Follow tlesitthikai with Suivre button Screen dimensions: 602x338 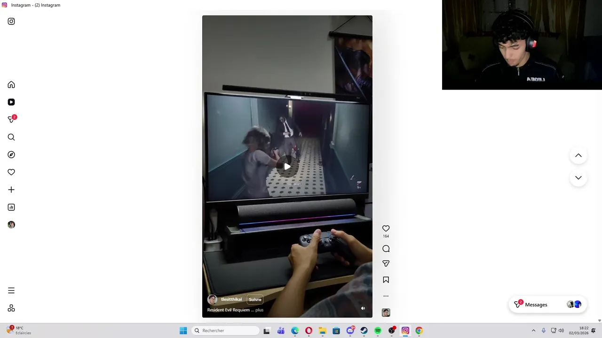[x=255, y=300]
